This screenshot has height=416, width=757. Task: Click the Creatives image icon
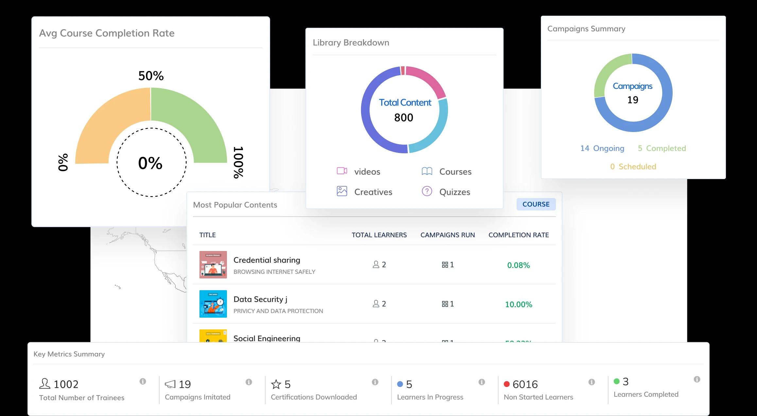342,191
